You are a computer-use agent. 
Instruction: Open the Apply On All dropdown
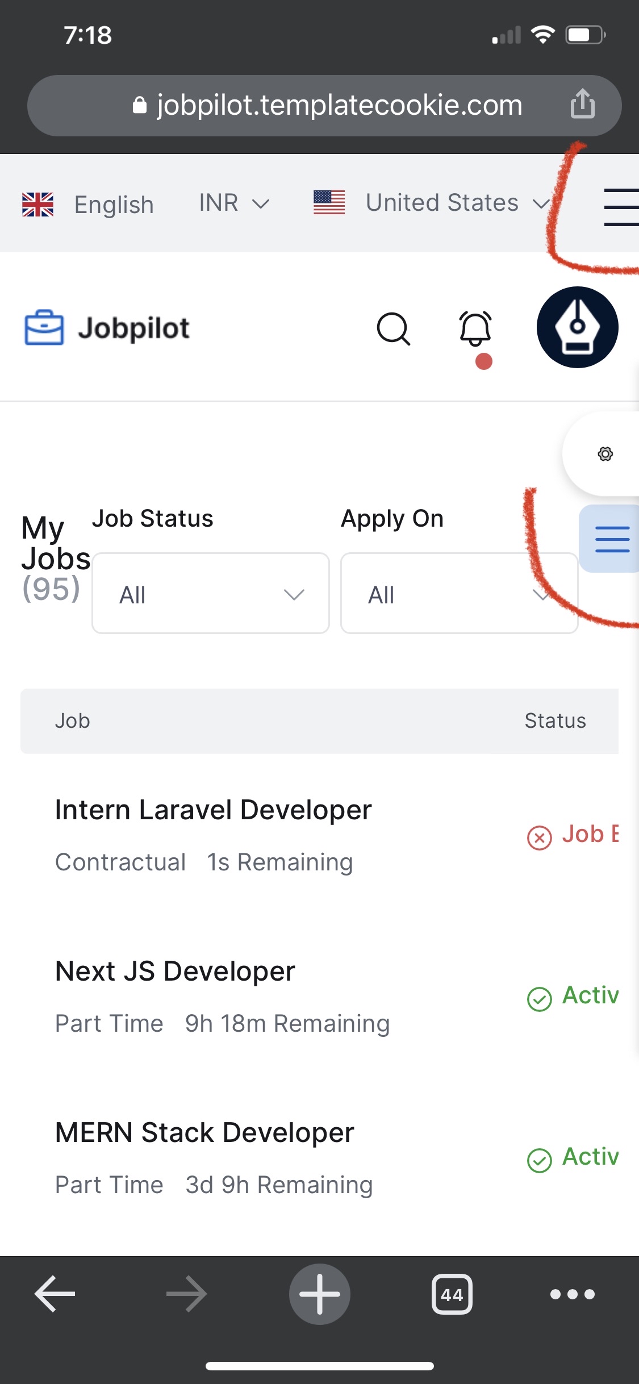[x=459, y=593]
